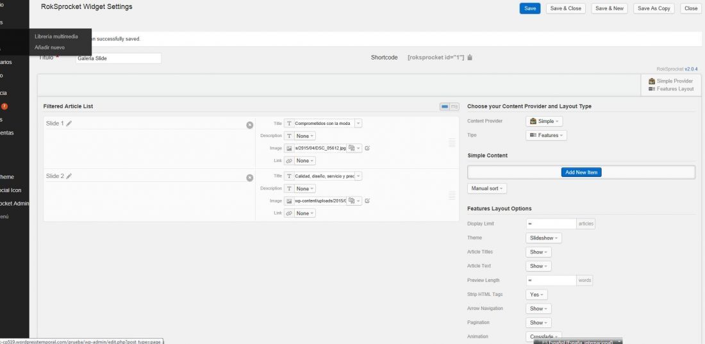This screenshot has height=344, width=705.
Task: Open the Arrow Navigation Show dropdown
Action: (x=538, y=309)
